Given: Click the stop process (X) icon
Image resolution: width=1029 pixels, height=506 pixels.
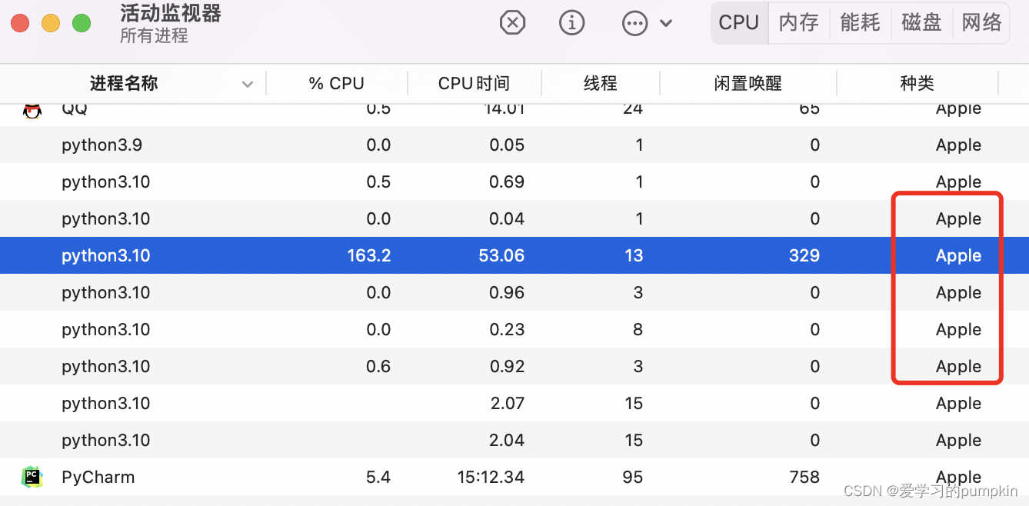Looking at the screenshot, I should 512,23.
